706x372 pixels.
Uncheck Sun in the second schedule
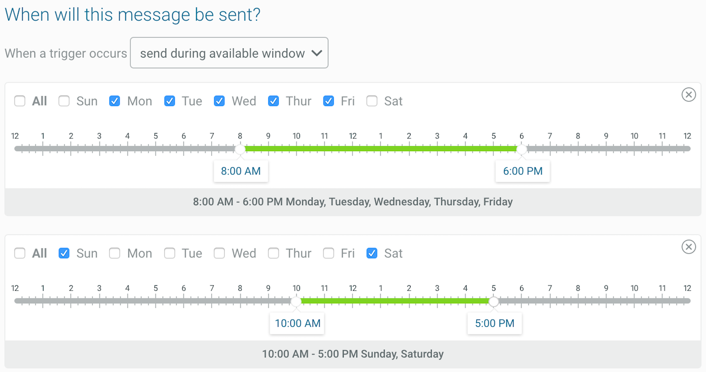coord(64,254)
